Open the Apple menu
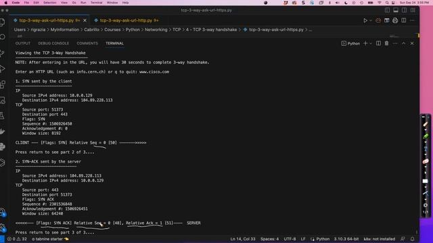This screenshot has width=433, height=243. 6,3
